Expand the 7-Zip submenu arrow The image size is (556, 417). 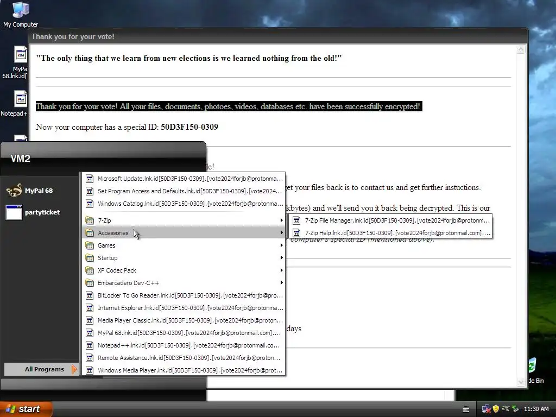282,220
